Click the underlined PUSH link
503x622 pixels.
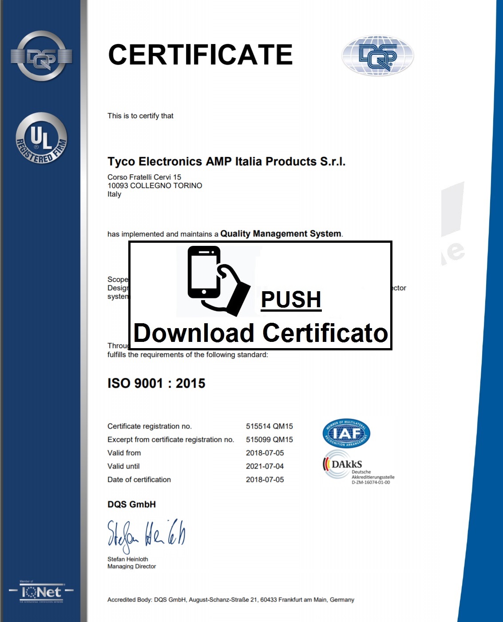coord(291,299)
